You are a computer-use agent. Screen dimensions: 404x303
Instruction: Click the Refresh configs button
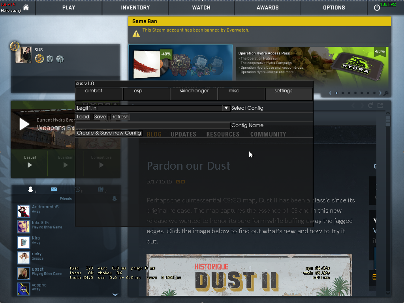point(120,117)
